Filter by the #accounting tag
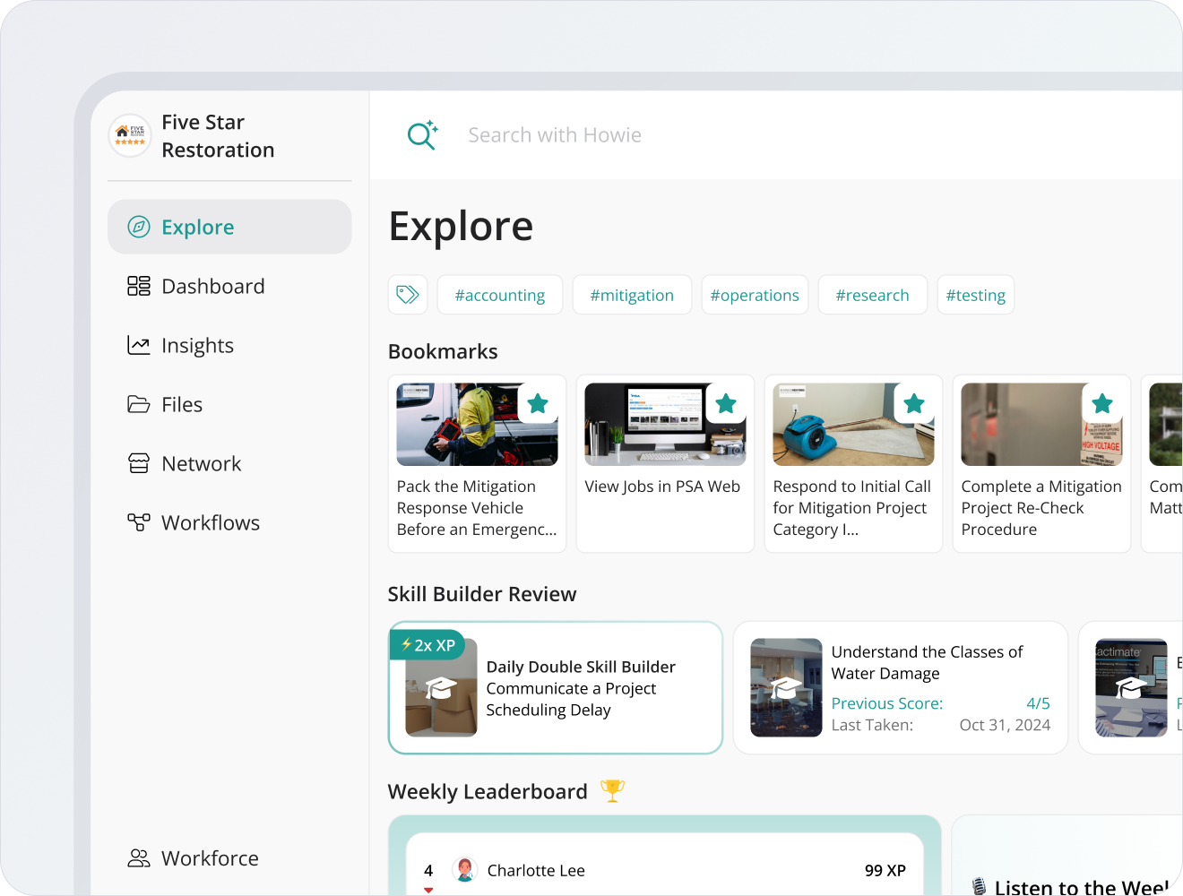Screen dimensions: 1183x896 point(500,295)
